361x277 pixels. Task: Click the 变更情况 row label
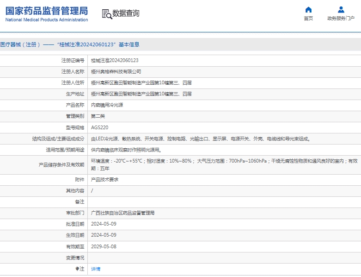tap(75, 258)
